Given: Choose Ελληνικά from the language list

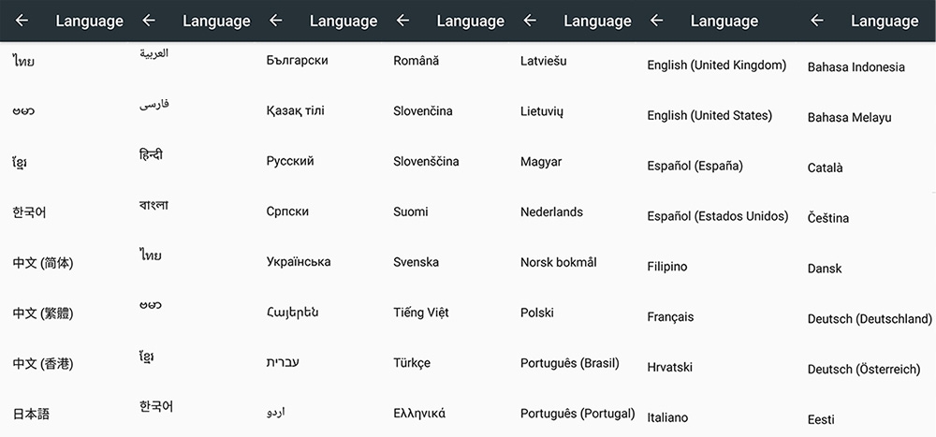Looking at the screenshot, I should 419,413.
